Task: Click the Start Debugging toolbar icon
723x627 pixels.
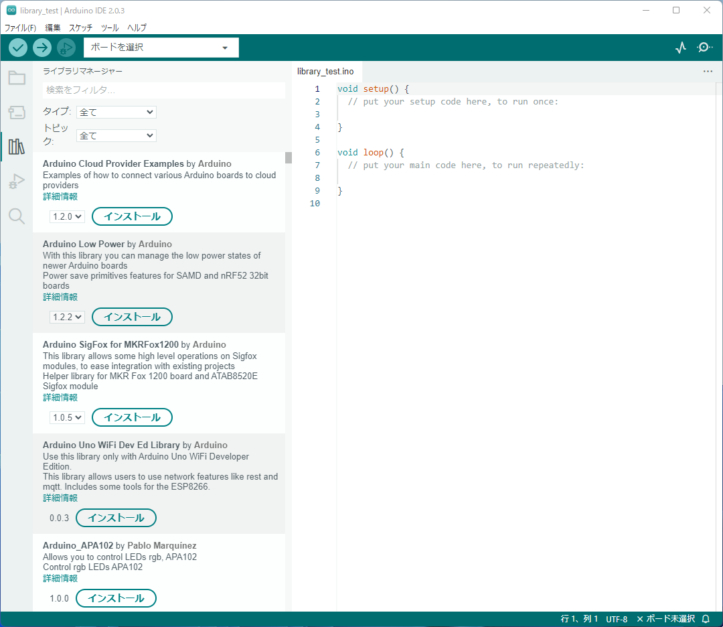Action: pyautogui.click(x=66, y=48)
